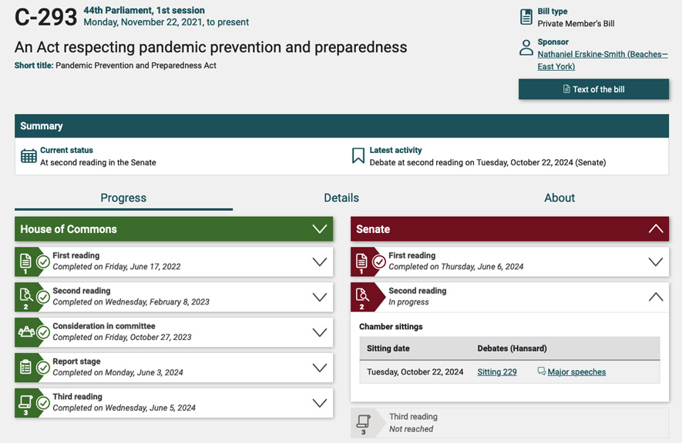Collapse the Senate Second reading panel
682x443 pixels.
point(655,297)
